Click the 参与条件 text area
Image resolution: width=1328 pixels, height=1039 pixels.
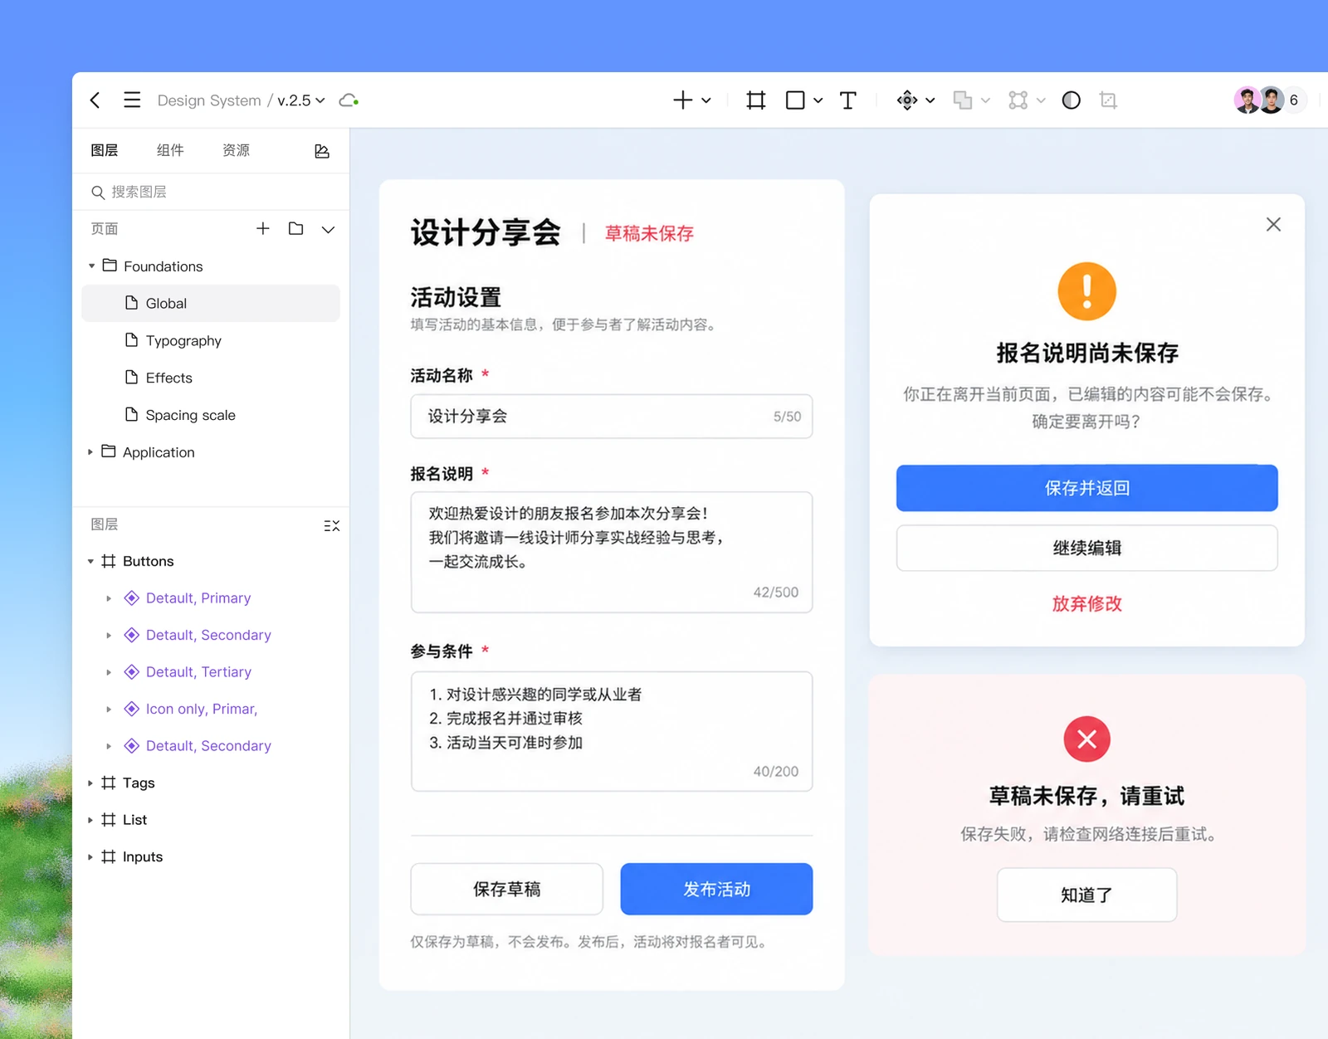point(612,732)
